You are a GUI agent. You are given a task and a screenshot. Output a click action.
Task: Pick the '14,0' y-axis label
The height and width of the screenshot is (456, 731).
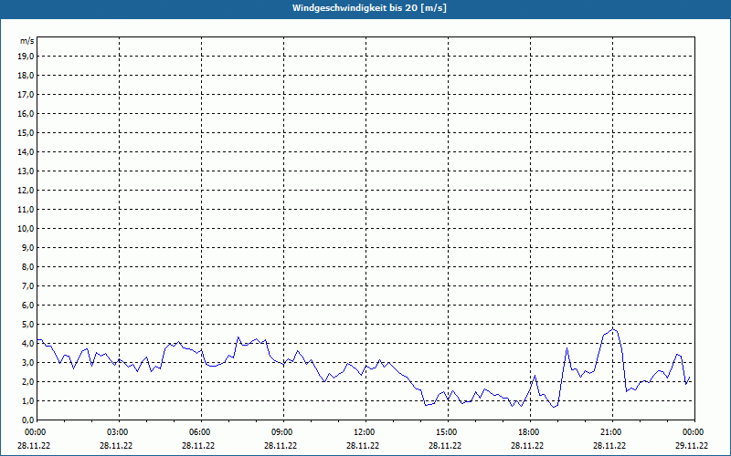click(x=26, y=151)
